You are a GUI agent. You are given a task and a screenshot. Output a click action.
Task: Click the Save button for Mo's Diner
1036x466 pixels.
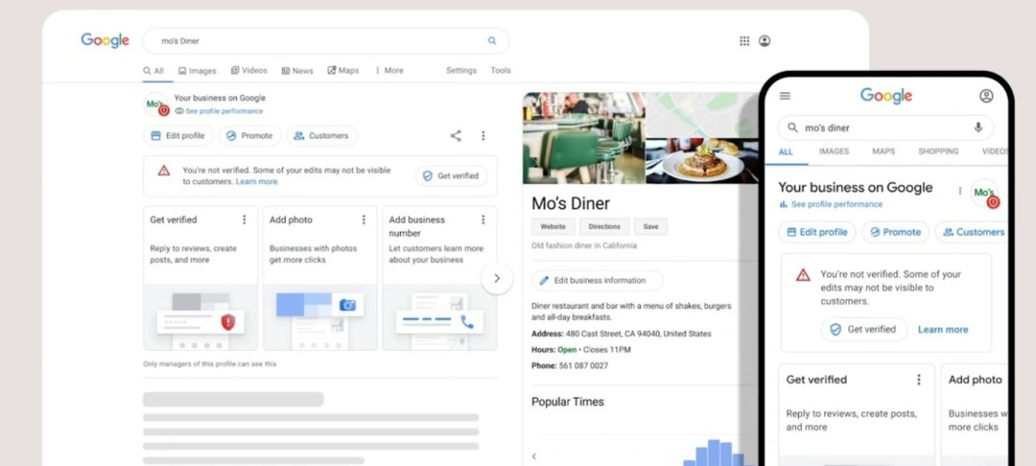650,226
